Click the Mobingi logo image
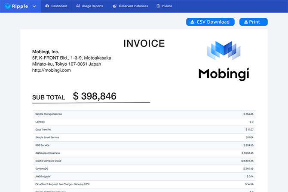The width and height of the screenshot is (288, 192). pyautogui.click(x=224, y=61)
